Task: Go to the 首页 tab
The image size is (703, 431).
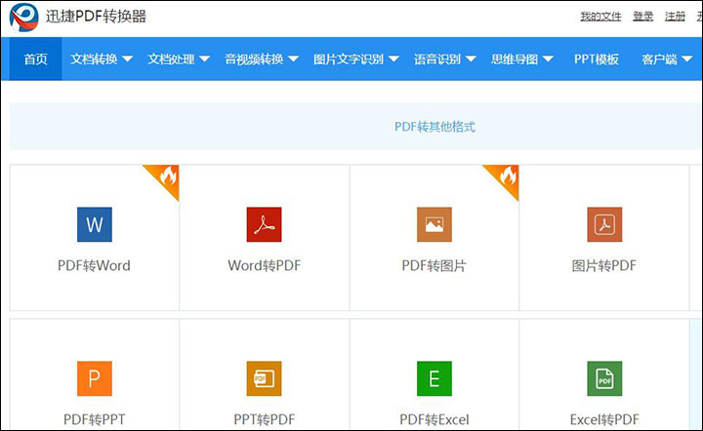Action: 35,59
